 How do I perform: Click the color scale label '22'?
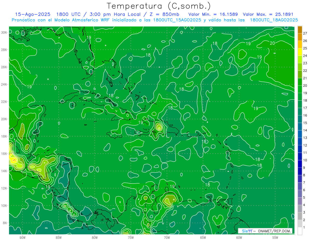[305, 71]
